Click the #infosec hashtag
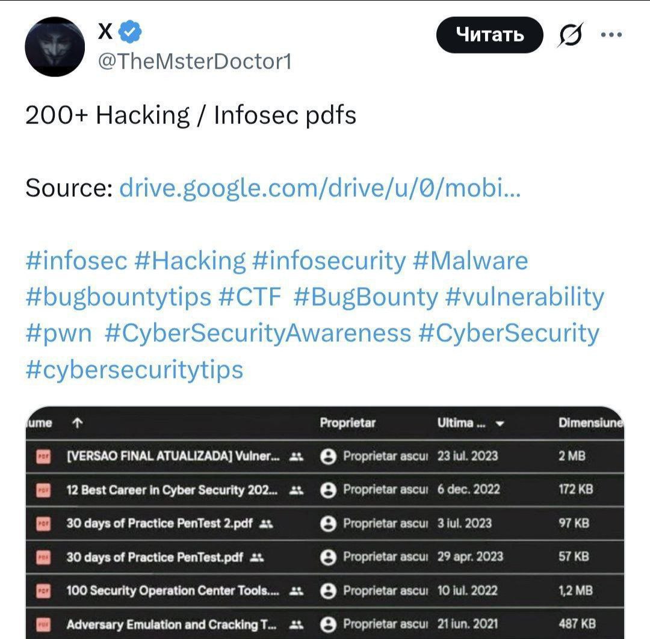 tap(76, 261)
